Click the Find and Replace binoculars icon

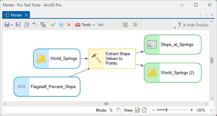point(43,25)
